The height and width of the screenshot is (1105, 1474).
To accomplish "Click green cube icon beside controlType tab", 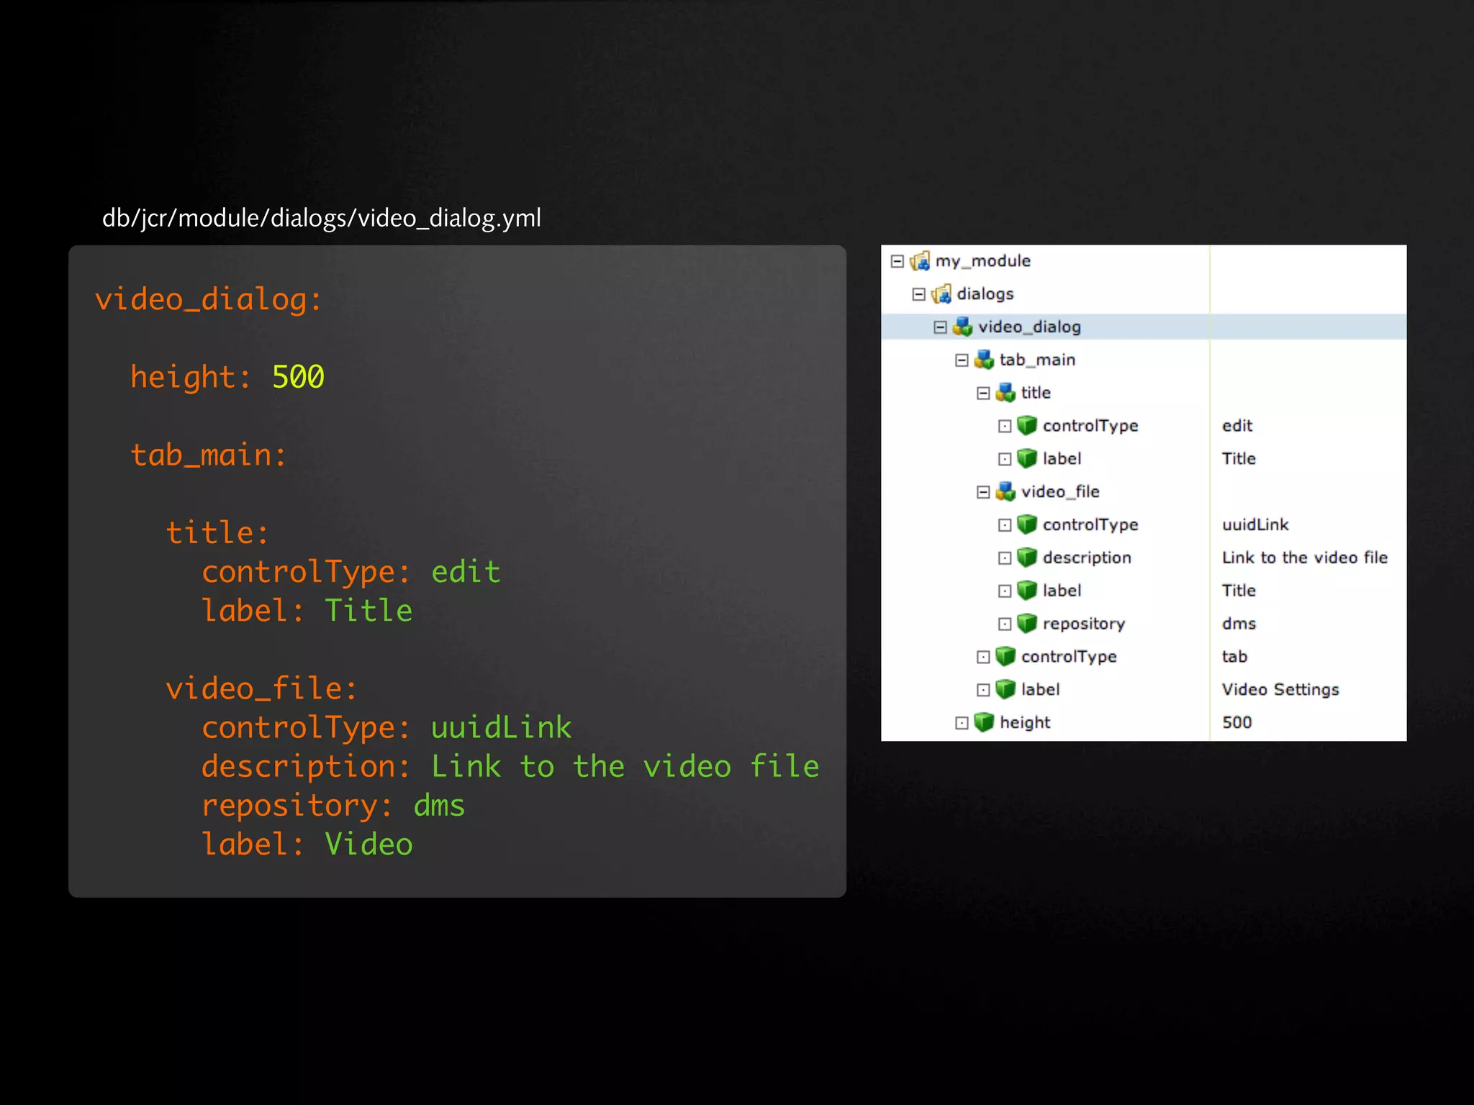I will tap(1005, 657).
